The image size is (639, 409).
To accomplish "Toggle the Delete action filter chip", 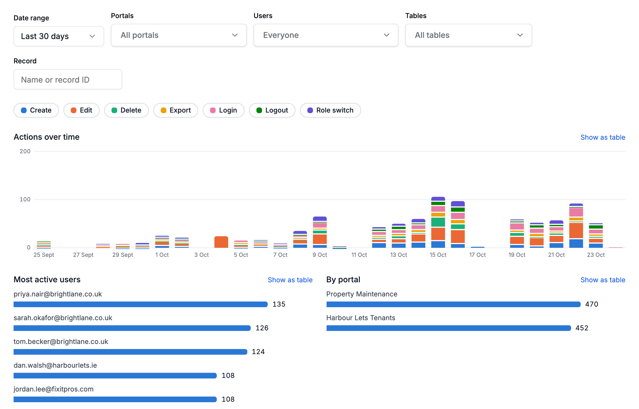I will coord(126,110).
